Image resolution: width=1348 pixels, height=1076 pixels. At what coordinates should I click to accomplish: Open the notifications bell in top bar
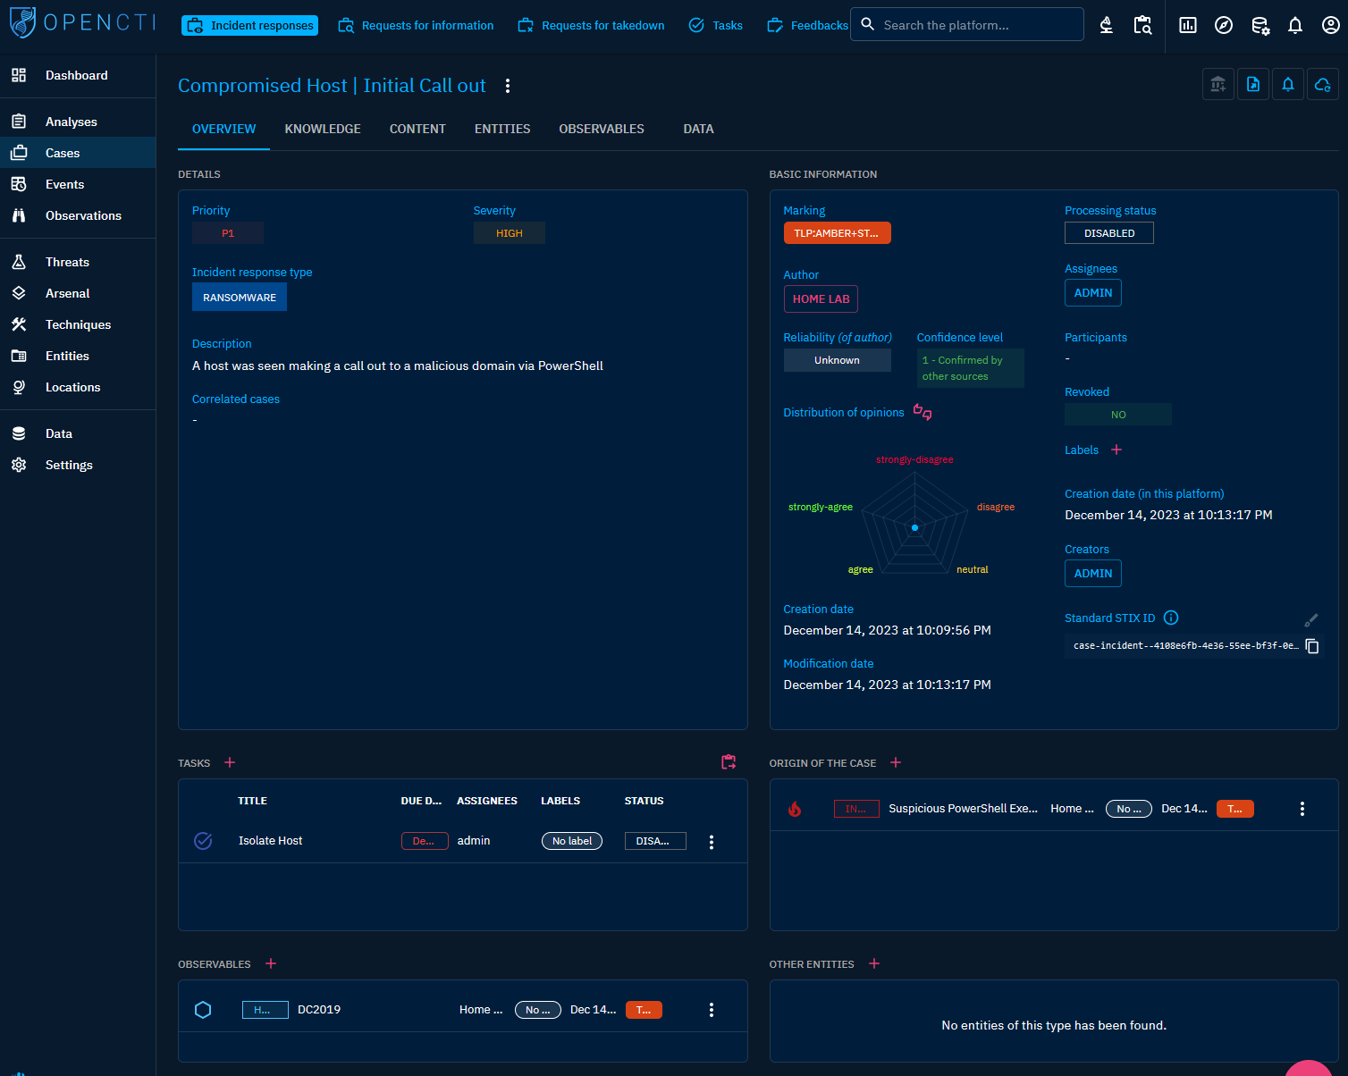(x=1295, y=25)
